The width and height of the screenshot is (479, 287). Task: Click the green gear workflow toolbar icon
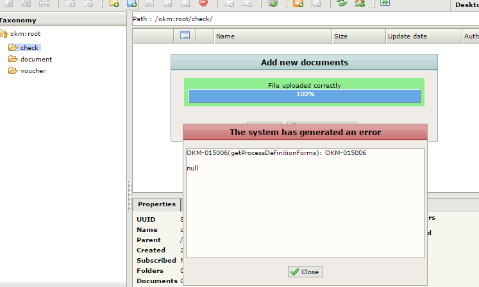point(273,4)
